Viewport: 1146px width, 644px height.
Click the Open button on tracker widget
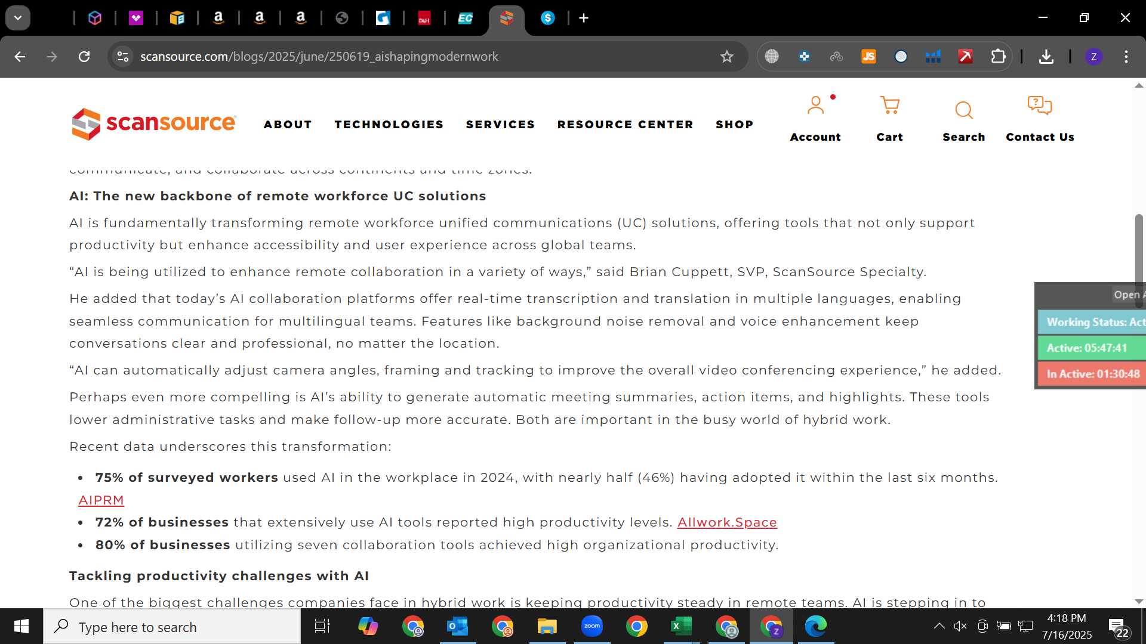[1128, 295]
